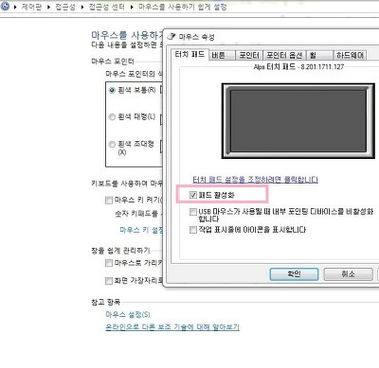Check the USB 마우스 disable internal device option
The width and height of the screenshot is (379, 368).
tap(193, 212)
